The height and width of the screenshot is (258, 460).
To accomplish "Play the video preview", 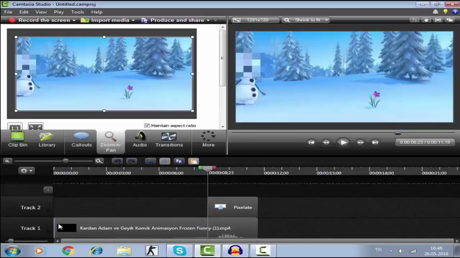I will tap(343, 142).
